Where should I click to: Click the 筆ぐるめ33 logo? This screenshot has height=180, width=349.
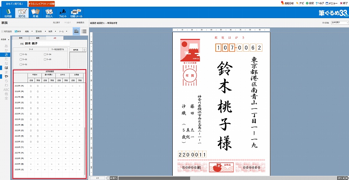[333, 13]
